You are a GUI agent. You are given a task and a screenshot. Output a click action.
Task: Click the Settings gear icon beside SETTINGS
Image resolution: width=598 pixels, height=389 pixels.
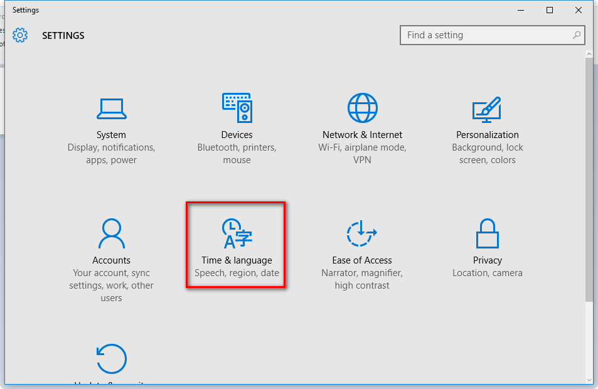point(20,35)
